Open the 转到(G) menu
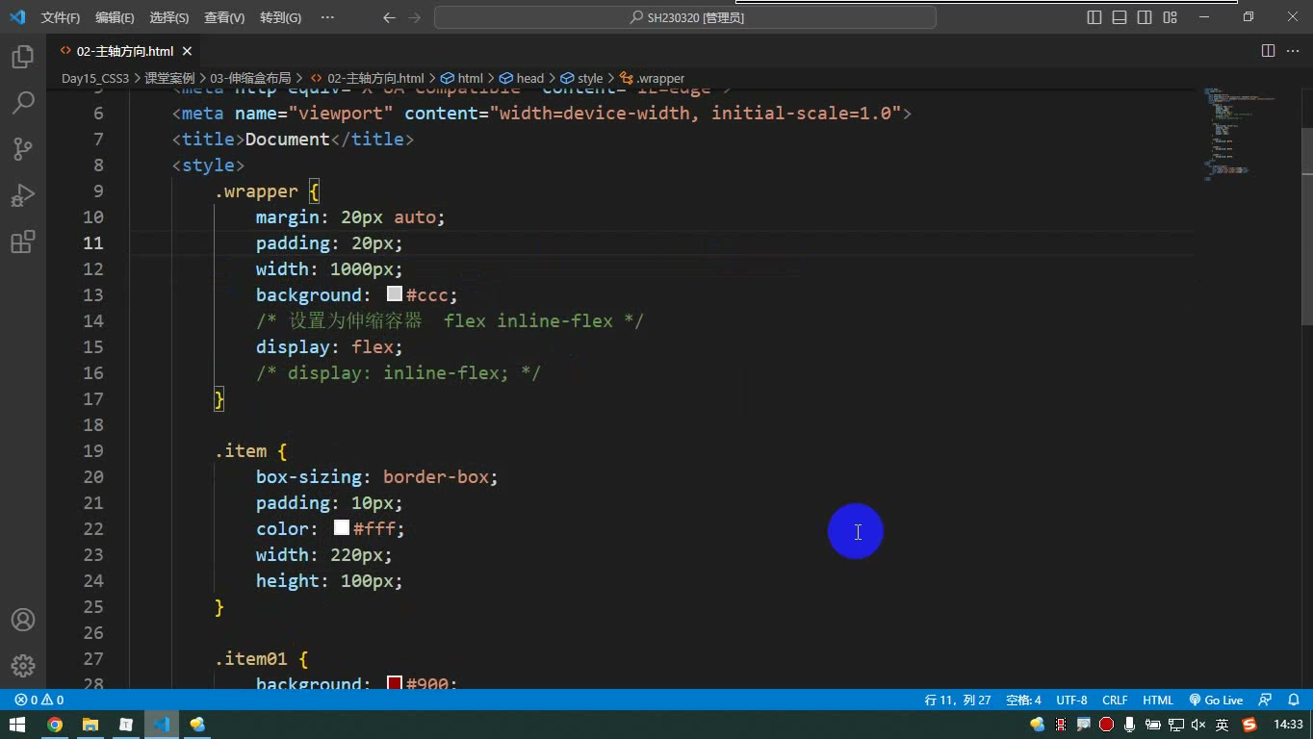The height and width of the screenshot is (739, 1313). (x=280, y=17)
